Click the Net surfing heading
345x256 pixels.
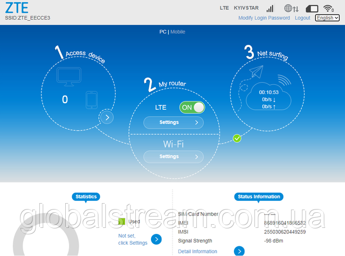pos(273,55)
